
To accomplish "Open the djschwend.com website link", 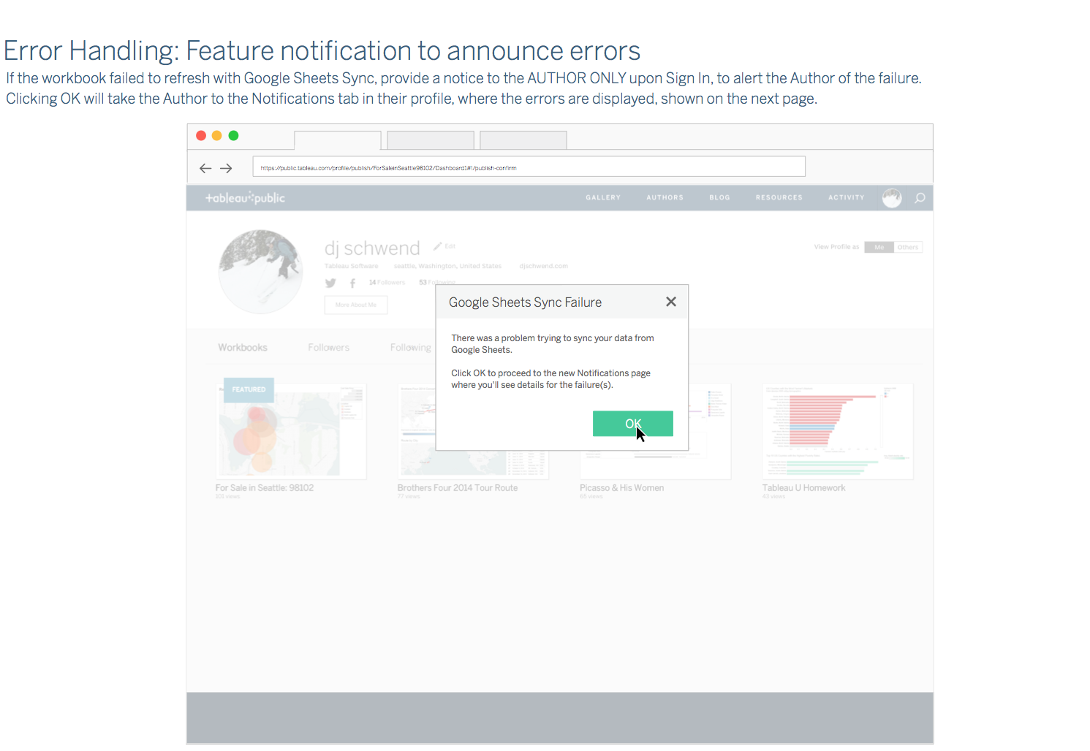I will click(543, 266).
